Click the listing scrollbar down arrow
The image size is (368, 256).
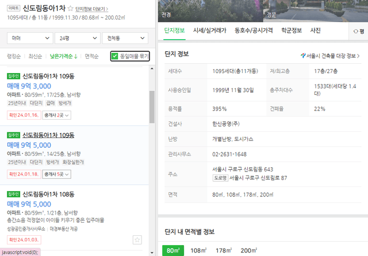152,253
